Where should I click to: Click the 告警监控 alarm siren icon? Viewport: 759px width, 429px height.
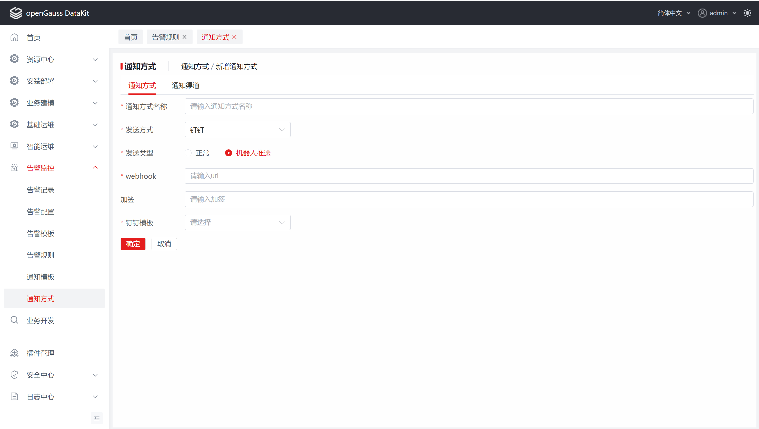(x=14, y=168)
